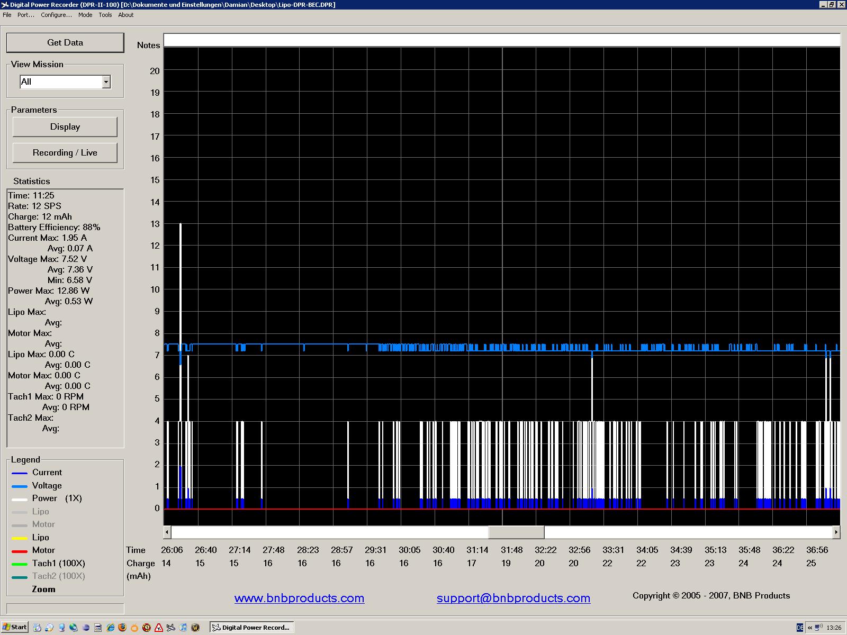Click the application title bar airplane icon

pos(5,5)
